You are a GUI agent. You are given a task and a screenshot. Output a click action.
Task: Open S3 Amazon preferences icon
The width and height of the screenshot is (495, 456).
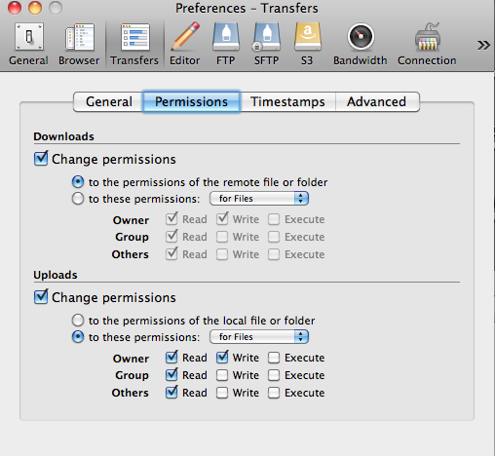click(307, 37)
